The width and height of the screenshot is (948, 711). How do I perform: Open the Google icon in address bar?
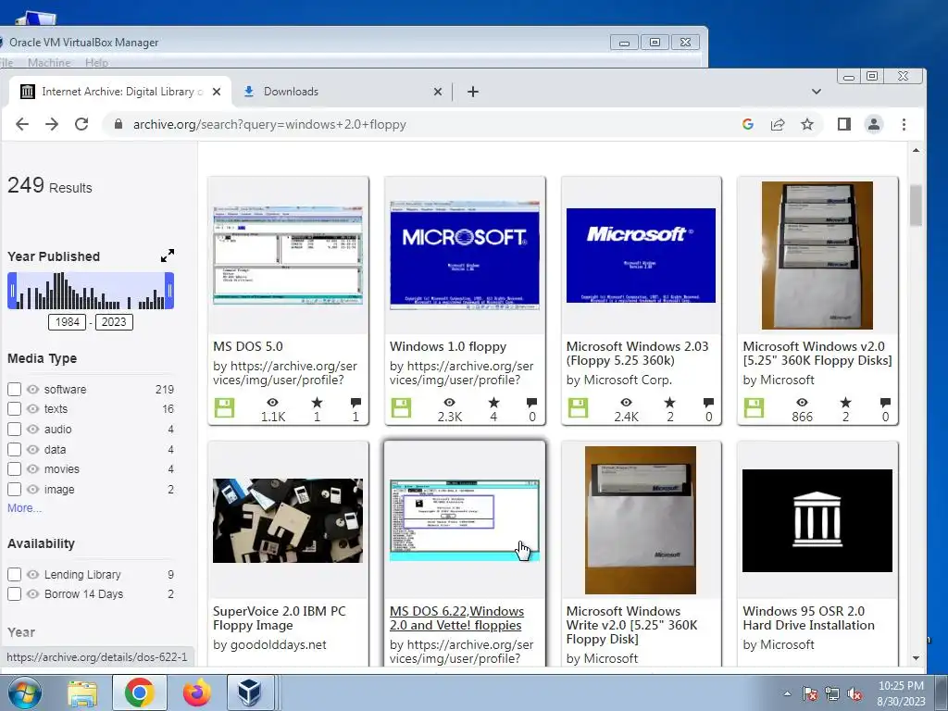pyautogui.click(x=748, y=125)
